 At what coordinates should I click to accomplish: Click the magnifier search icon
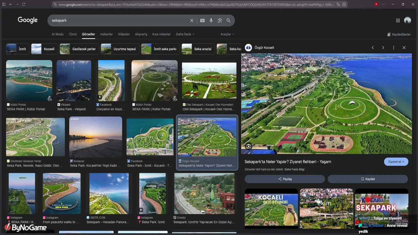coord(229,20)
